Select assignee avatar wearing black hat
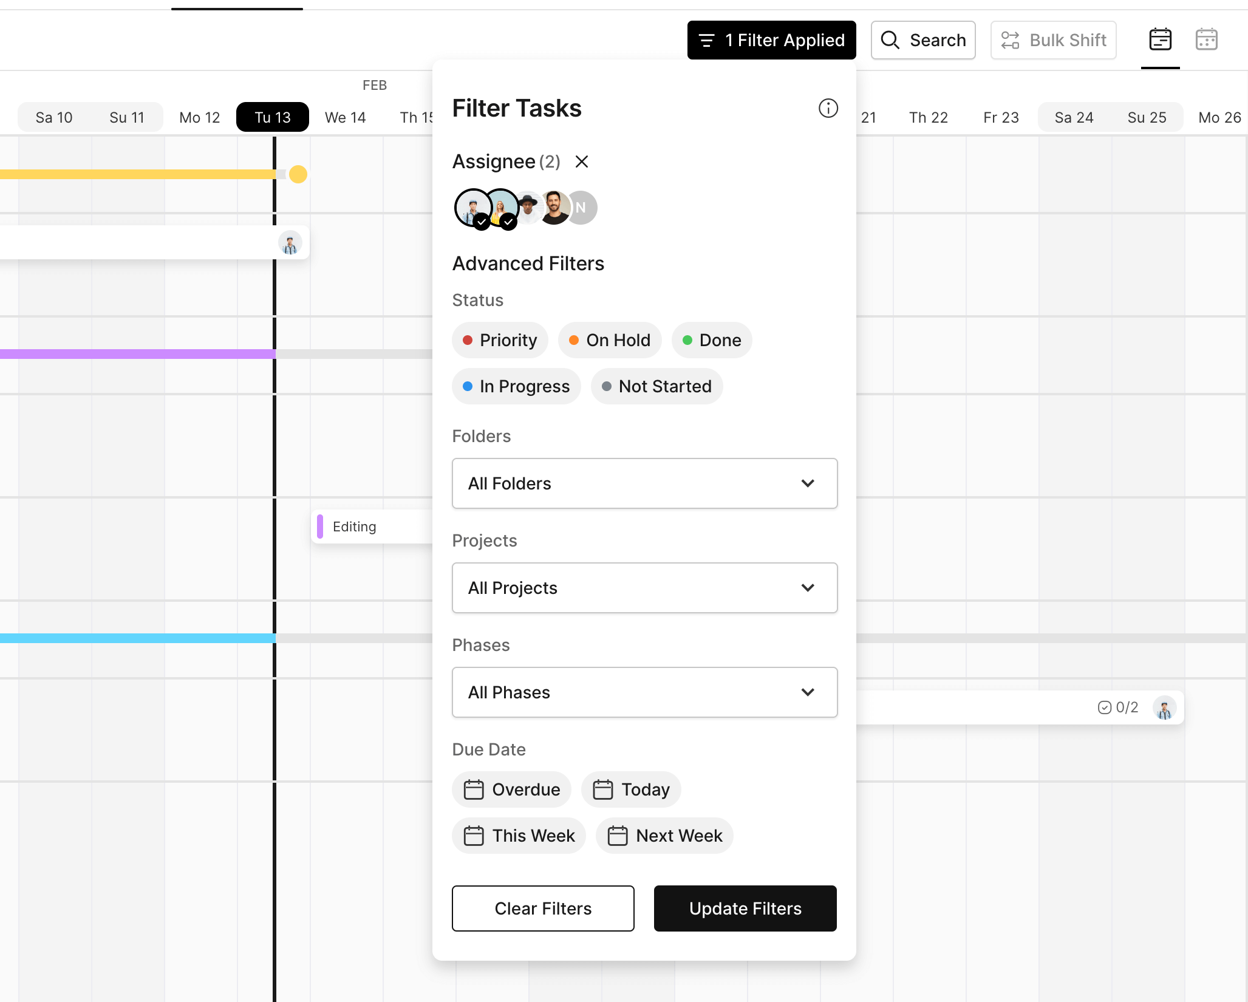The width and height of the screenshot is (1248, 1002). 530,206
